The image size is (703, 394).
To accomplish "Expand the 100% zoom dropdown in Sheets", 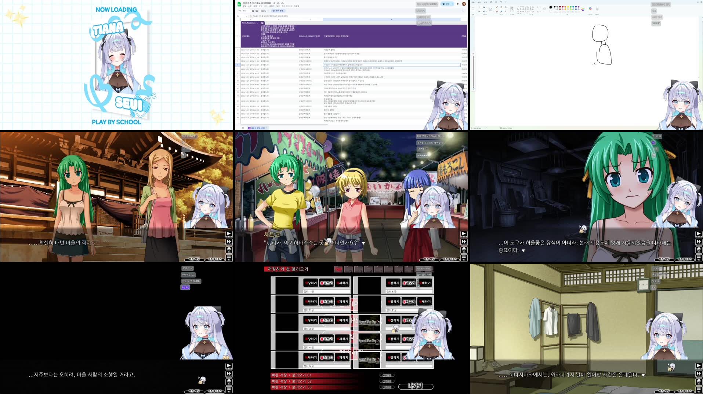I will tap(269, 11).
